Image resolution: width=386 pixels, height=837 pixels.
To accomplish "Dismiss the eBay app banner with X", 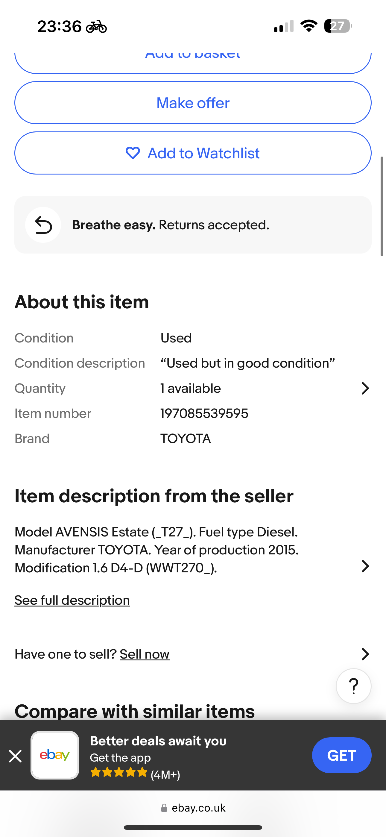I will (15, 756).
